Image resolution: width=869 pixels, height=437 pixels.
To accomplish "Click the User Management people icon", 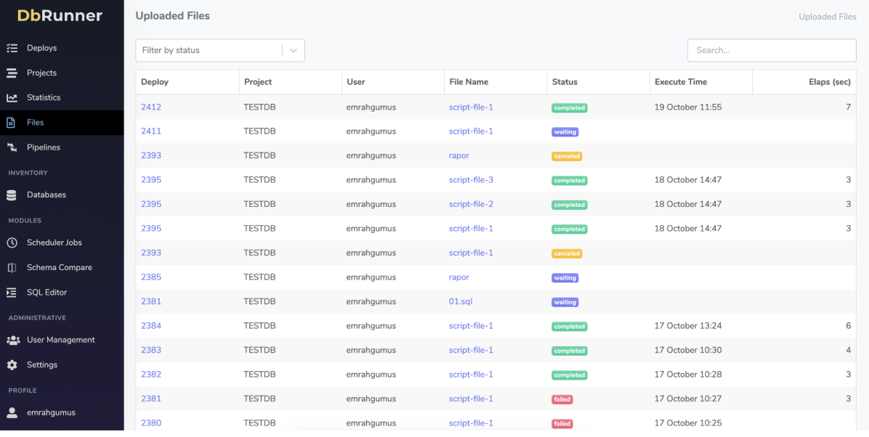I will pyautogui.click(x=12, y=340).
